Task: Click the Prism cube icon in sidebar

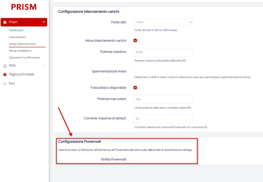Action: click(x=5, y=22)
